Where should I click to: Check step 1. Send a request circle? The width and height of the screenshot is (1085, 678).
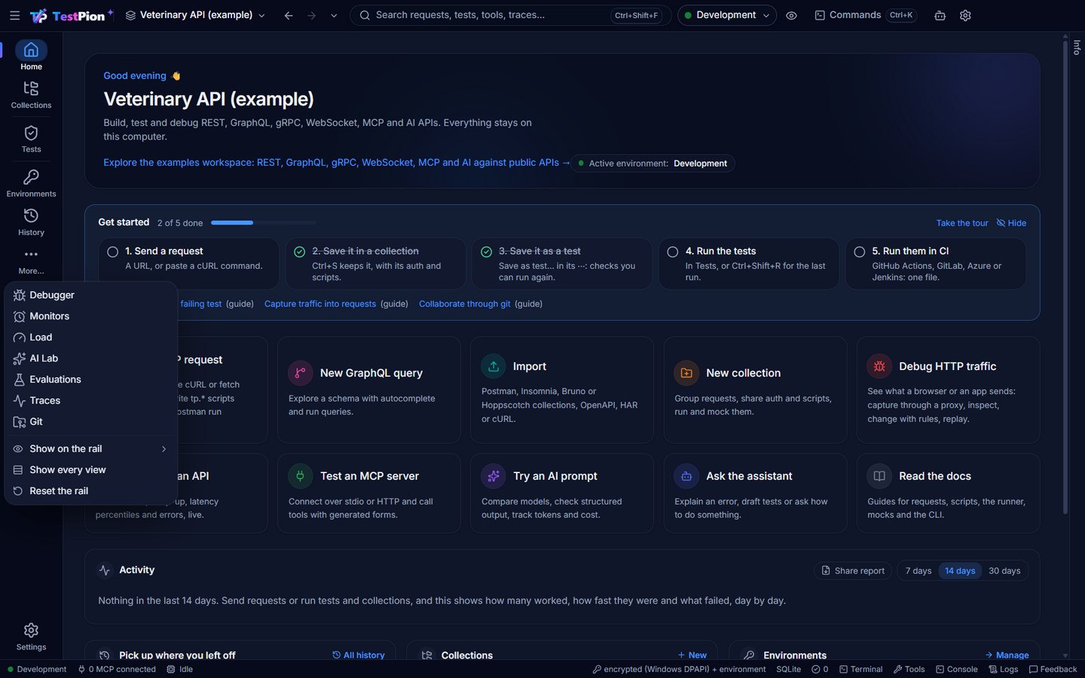point(112,252)
